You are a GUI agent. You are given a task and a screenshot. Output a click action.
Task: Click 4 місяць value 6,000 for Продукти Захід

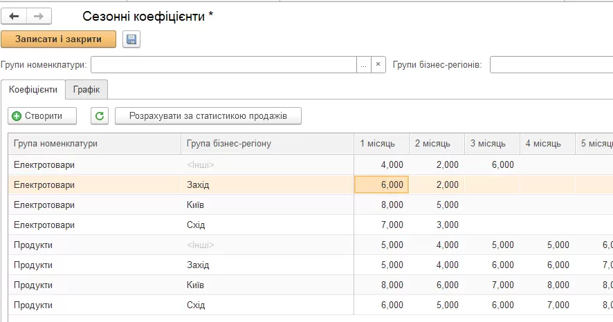(547, 265)
